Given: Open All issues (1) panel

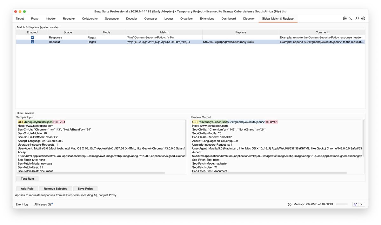Looking at the screenshot, I should (x=43, y=204).
